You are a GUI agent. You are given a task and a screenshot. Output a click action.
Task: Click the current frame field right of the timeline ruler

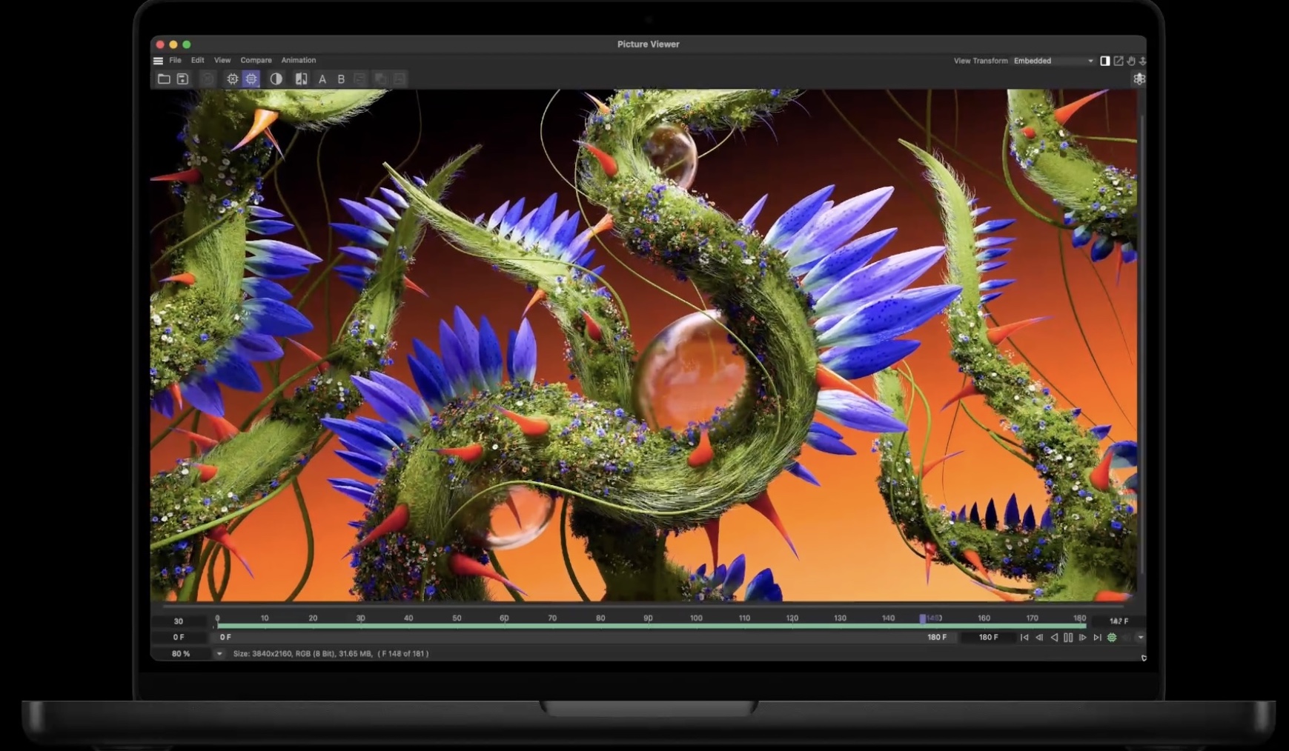1119,621
